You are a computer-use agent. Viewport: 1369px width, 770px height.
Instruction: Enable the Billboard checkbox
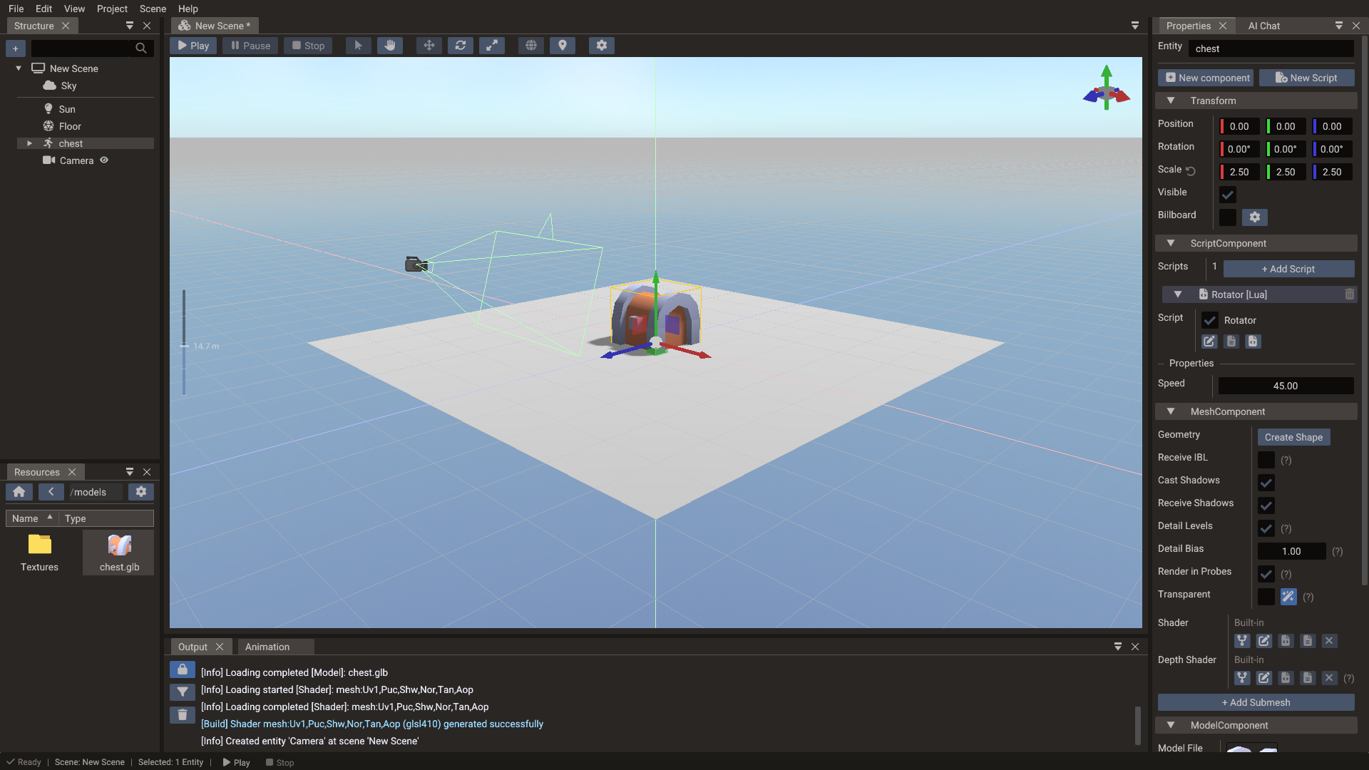click(1228, 217)
